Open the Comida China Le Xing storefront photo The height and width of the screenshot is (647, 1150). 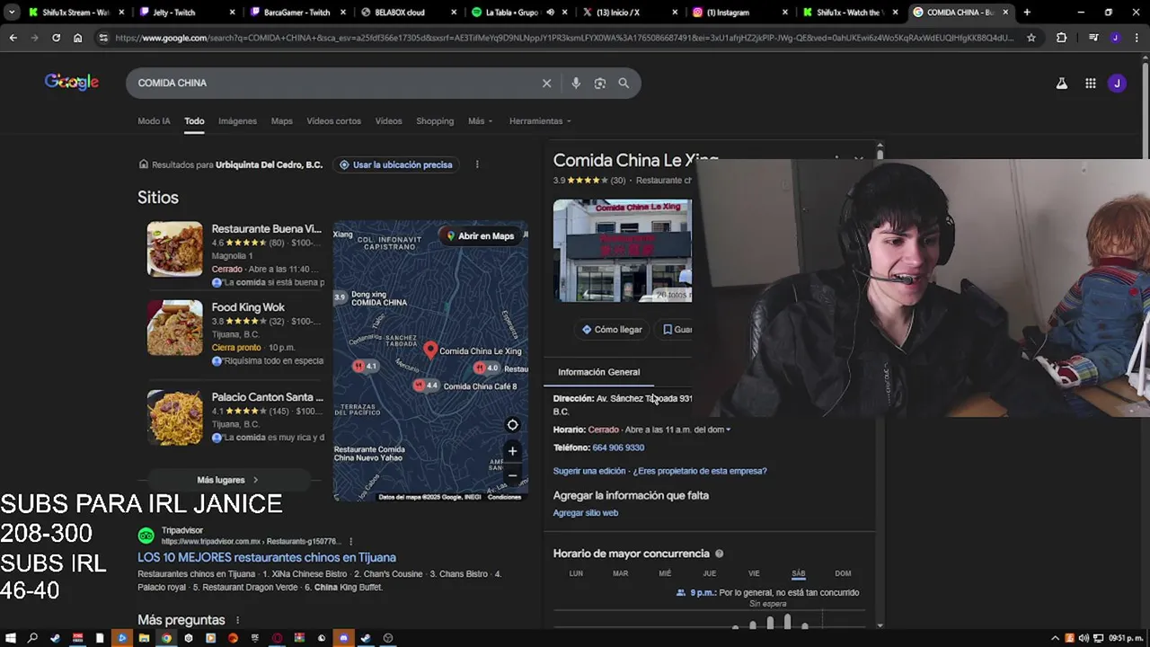point(623,251)
